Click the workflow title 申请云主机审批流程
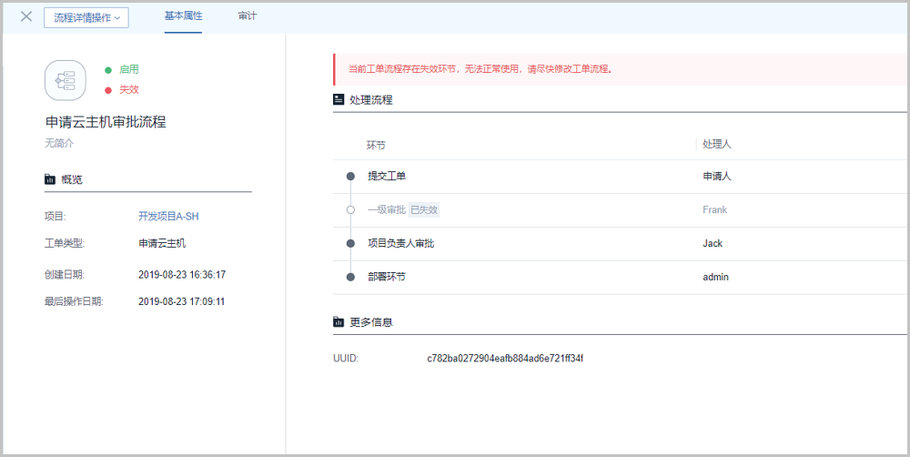910x457 pixels. tap(106, 122)
